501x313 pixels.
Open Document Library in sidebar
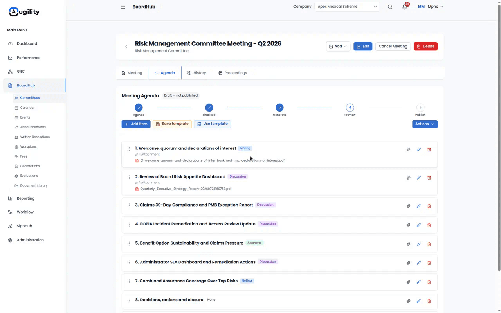pyautogui.click(x=34, y=186)
